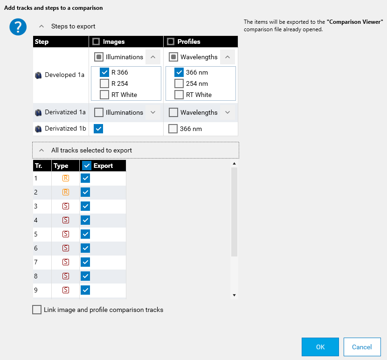The width and height of the screenshot is (387, 360).
Task: Collapse the Steps to export section
Action: [41, 27]
